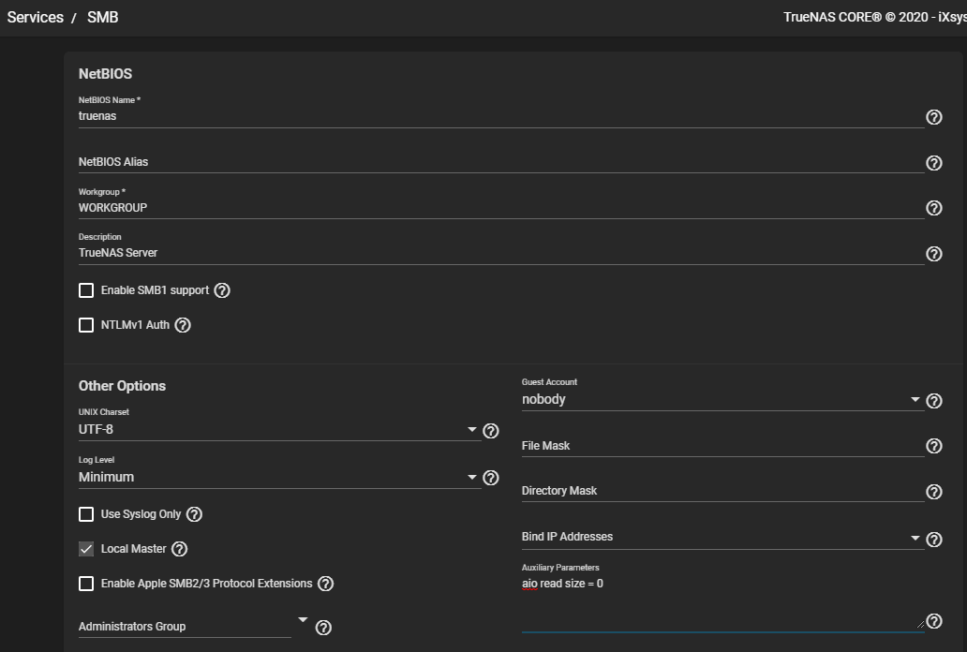Viewport: 967px width, 652px height.
Task: Open help for NTLMv1 Auth
Action: pos(183,325)
